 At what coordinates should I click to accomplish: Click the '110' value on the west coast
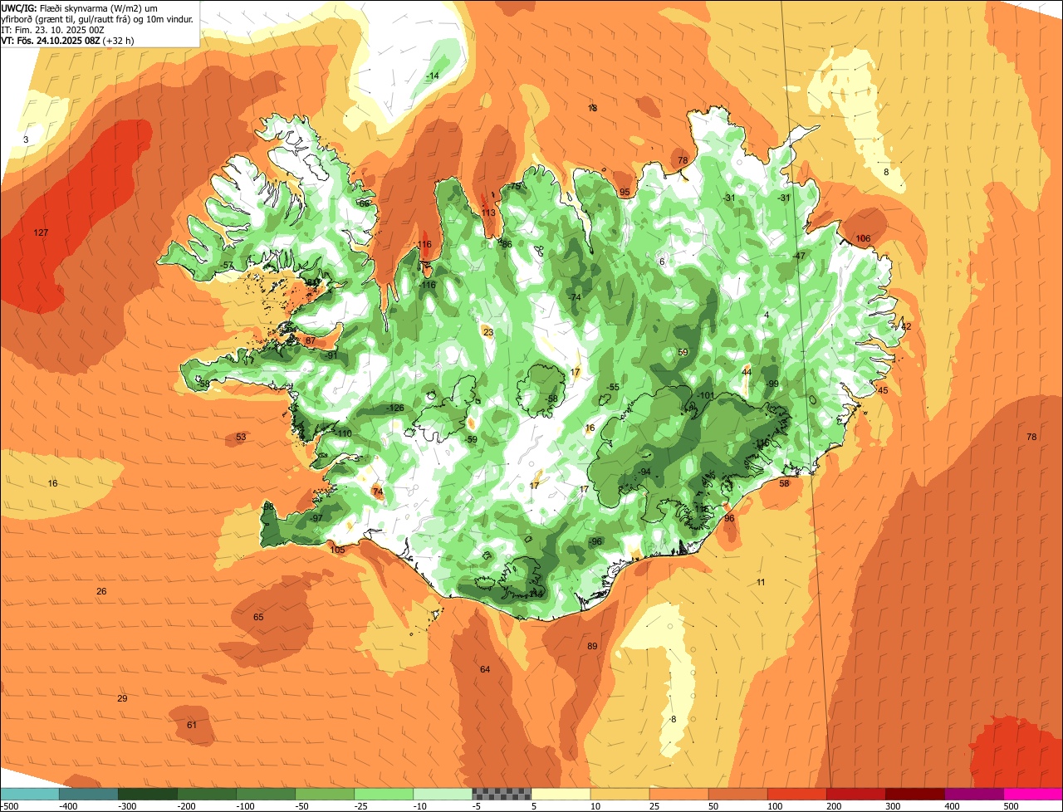pos(345,434)
